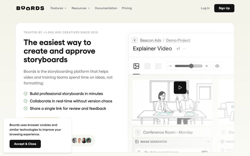
Task: Click the 'Build professional storyboards in minutes' checkmark
Action: [25, 94]
